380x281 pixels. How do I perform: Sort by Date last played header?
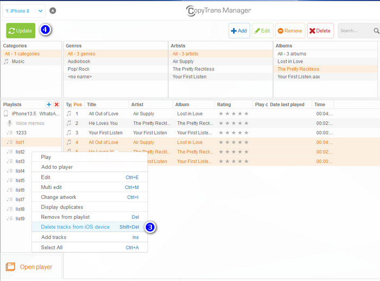[x=289, y=104]
